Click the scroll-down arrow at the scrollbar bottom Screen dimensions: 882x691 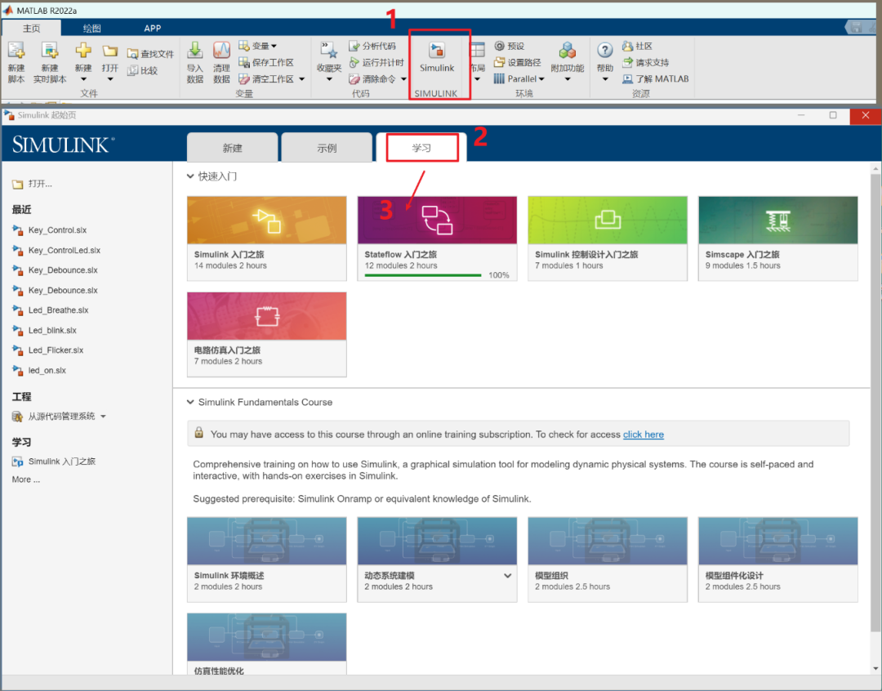coord(875,669)
